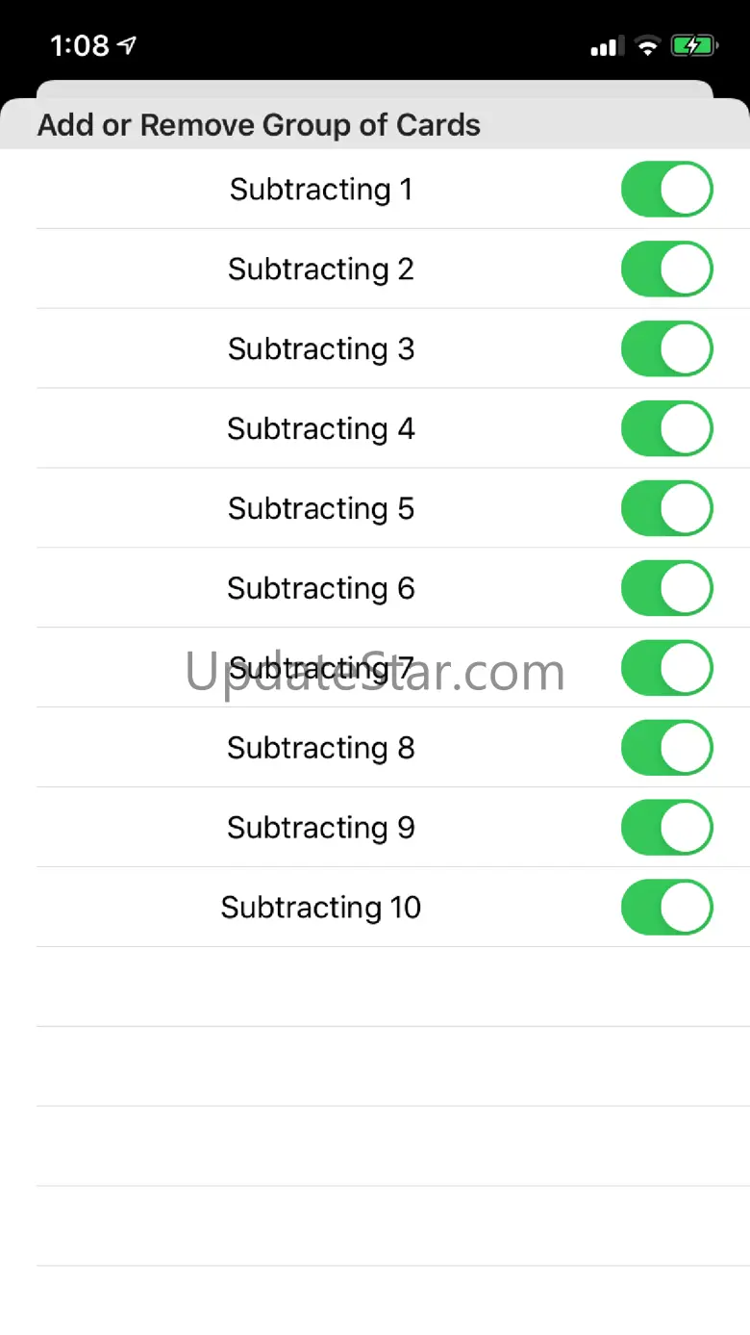
Task: Select the Subtracting 5 row text
Action: point(321,508)
